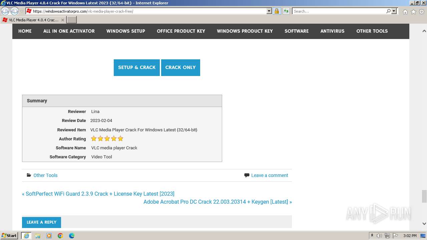Click the reviewer name Lina
This screenshot has width=427, height=240.
95,112
